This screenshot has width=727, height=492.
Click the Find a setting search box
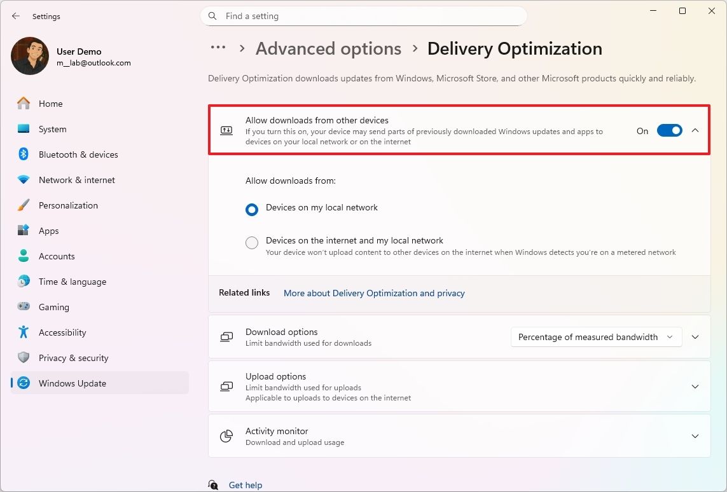363,16
